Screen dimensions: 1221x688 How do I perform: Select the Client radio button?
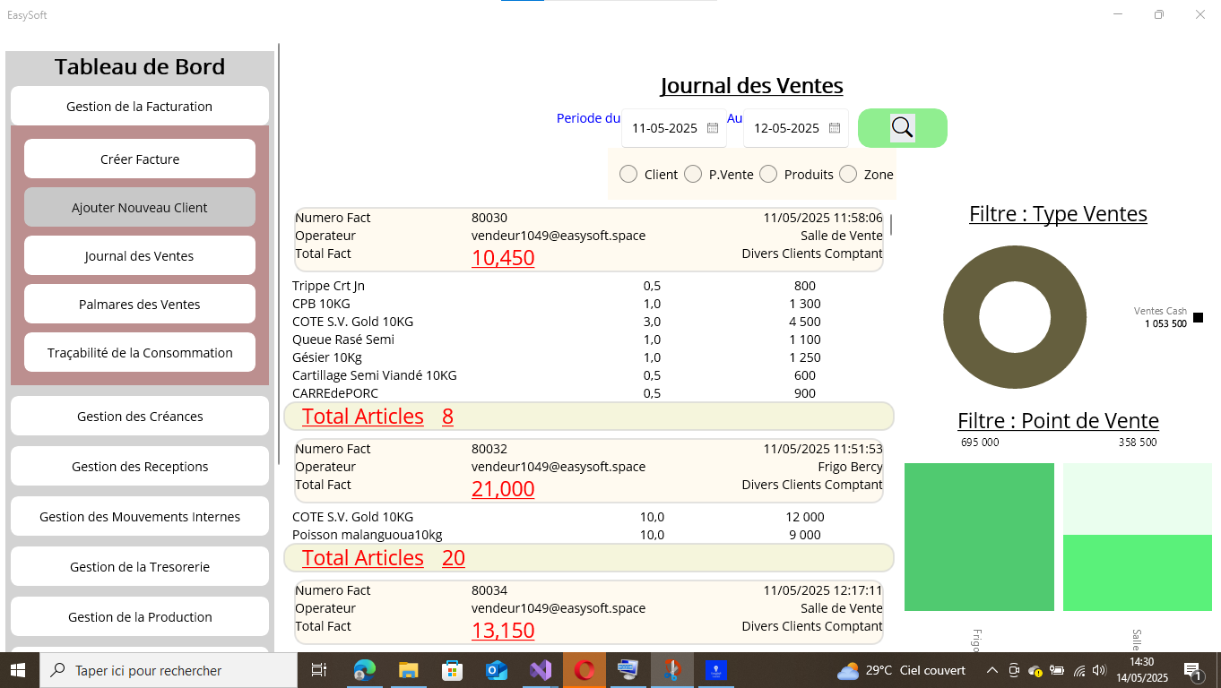coord(628,174)
